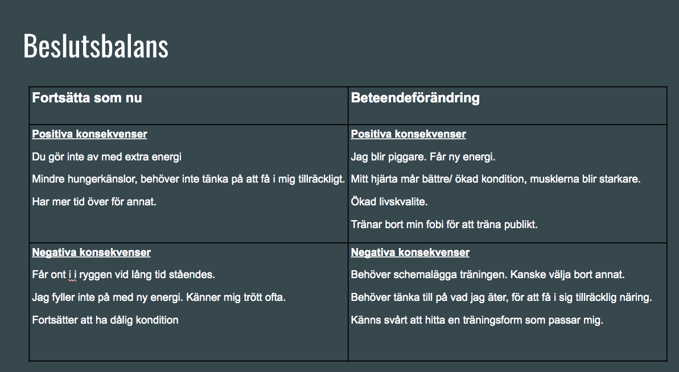Click the line starting 'Mitt hjärta mår bättre'
Screen dimensions: 679x372
coord(495,179)
